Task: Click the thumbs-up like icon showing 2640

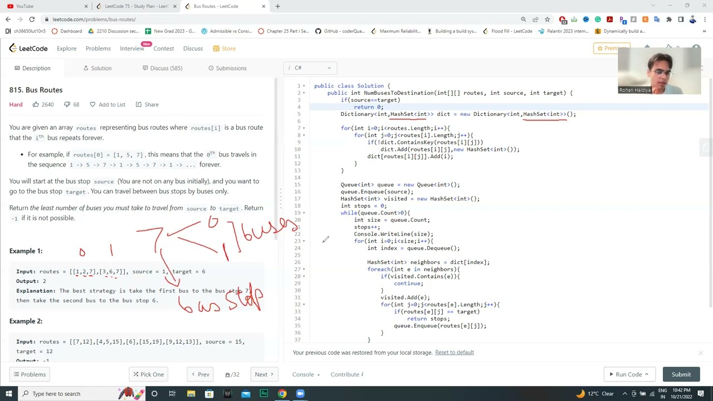Action: pyautogui.click(x=36, y=104)
